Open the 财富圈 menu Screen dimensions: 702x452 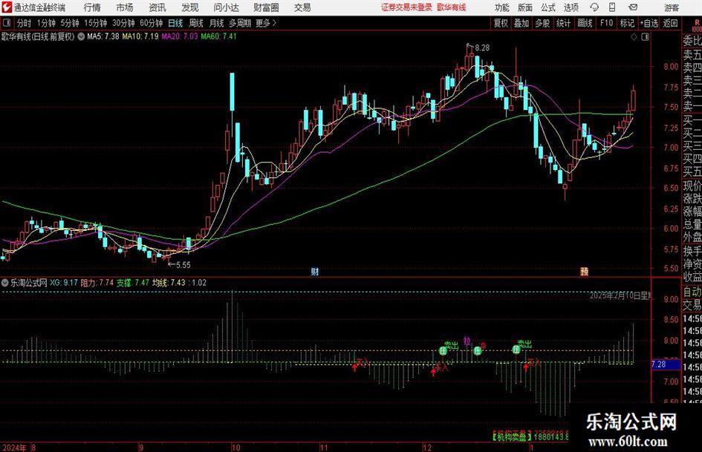266,7
